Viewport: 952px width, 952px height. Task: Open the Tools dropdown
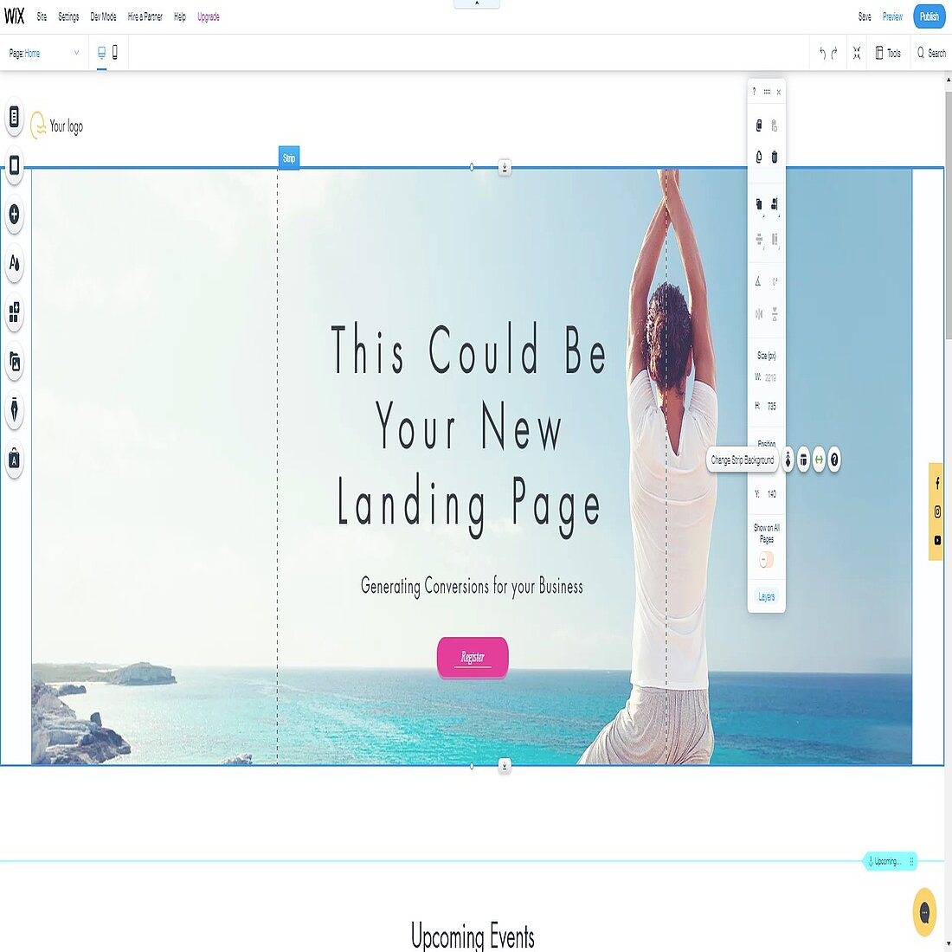point(889,53)
